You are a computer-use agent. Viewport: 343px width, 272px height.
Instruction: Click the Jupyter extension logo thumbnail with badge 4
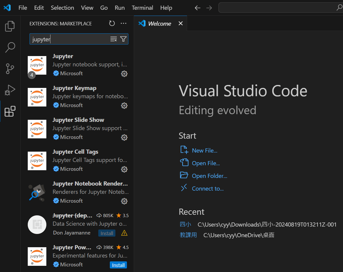click(x=37, y=65)
